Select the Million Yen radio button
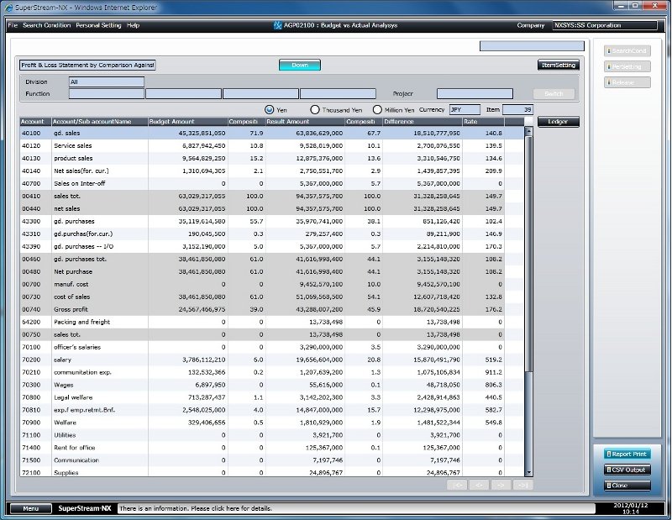Viewport: 672px width, 520px height. click(377, 110)
